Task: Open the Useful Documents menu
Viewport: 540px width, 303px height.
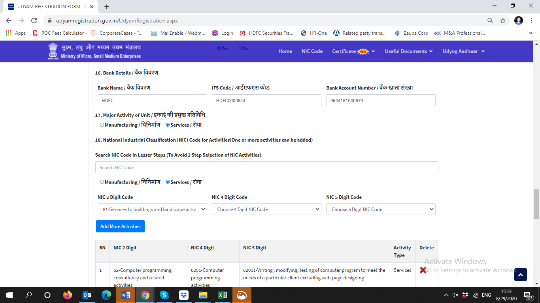Action: click(409, 51)
